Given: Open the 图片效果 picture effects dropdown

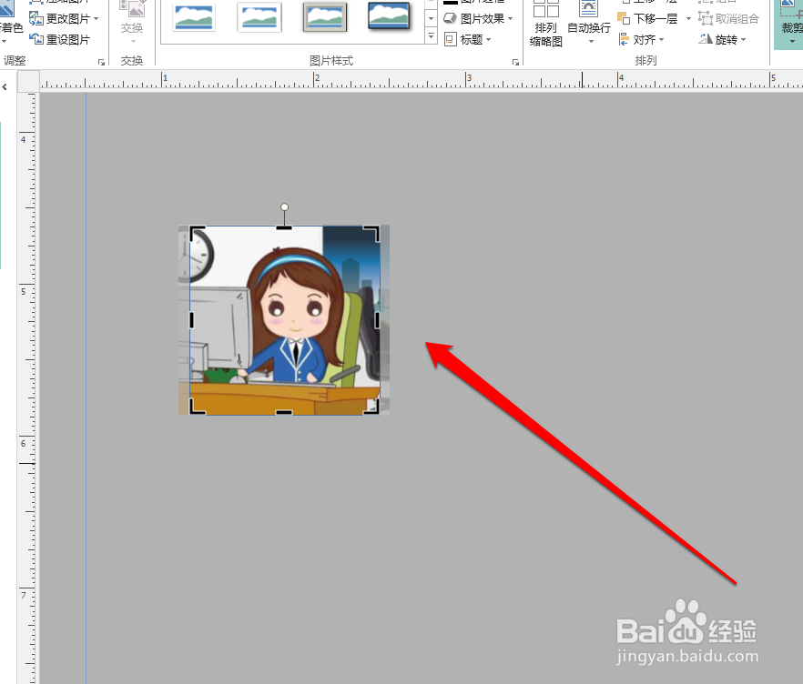Looking at the screenshot, I should click(478, 19).
